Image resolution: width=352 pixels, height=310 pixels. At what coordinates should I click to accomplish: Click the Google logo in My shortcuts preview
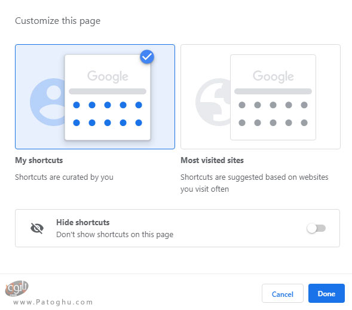click(x=108, y=76)
